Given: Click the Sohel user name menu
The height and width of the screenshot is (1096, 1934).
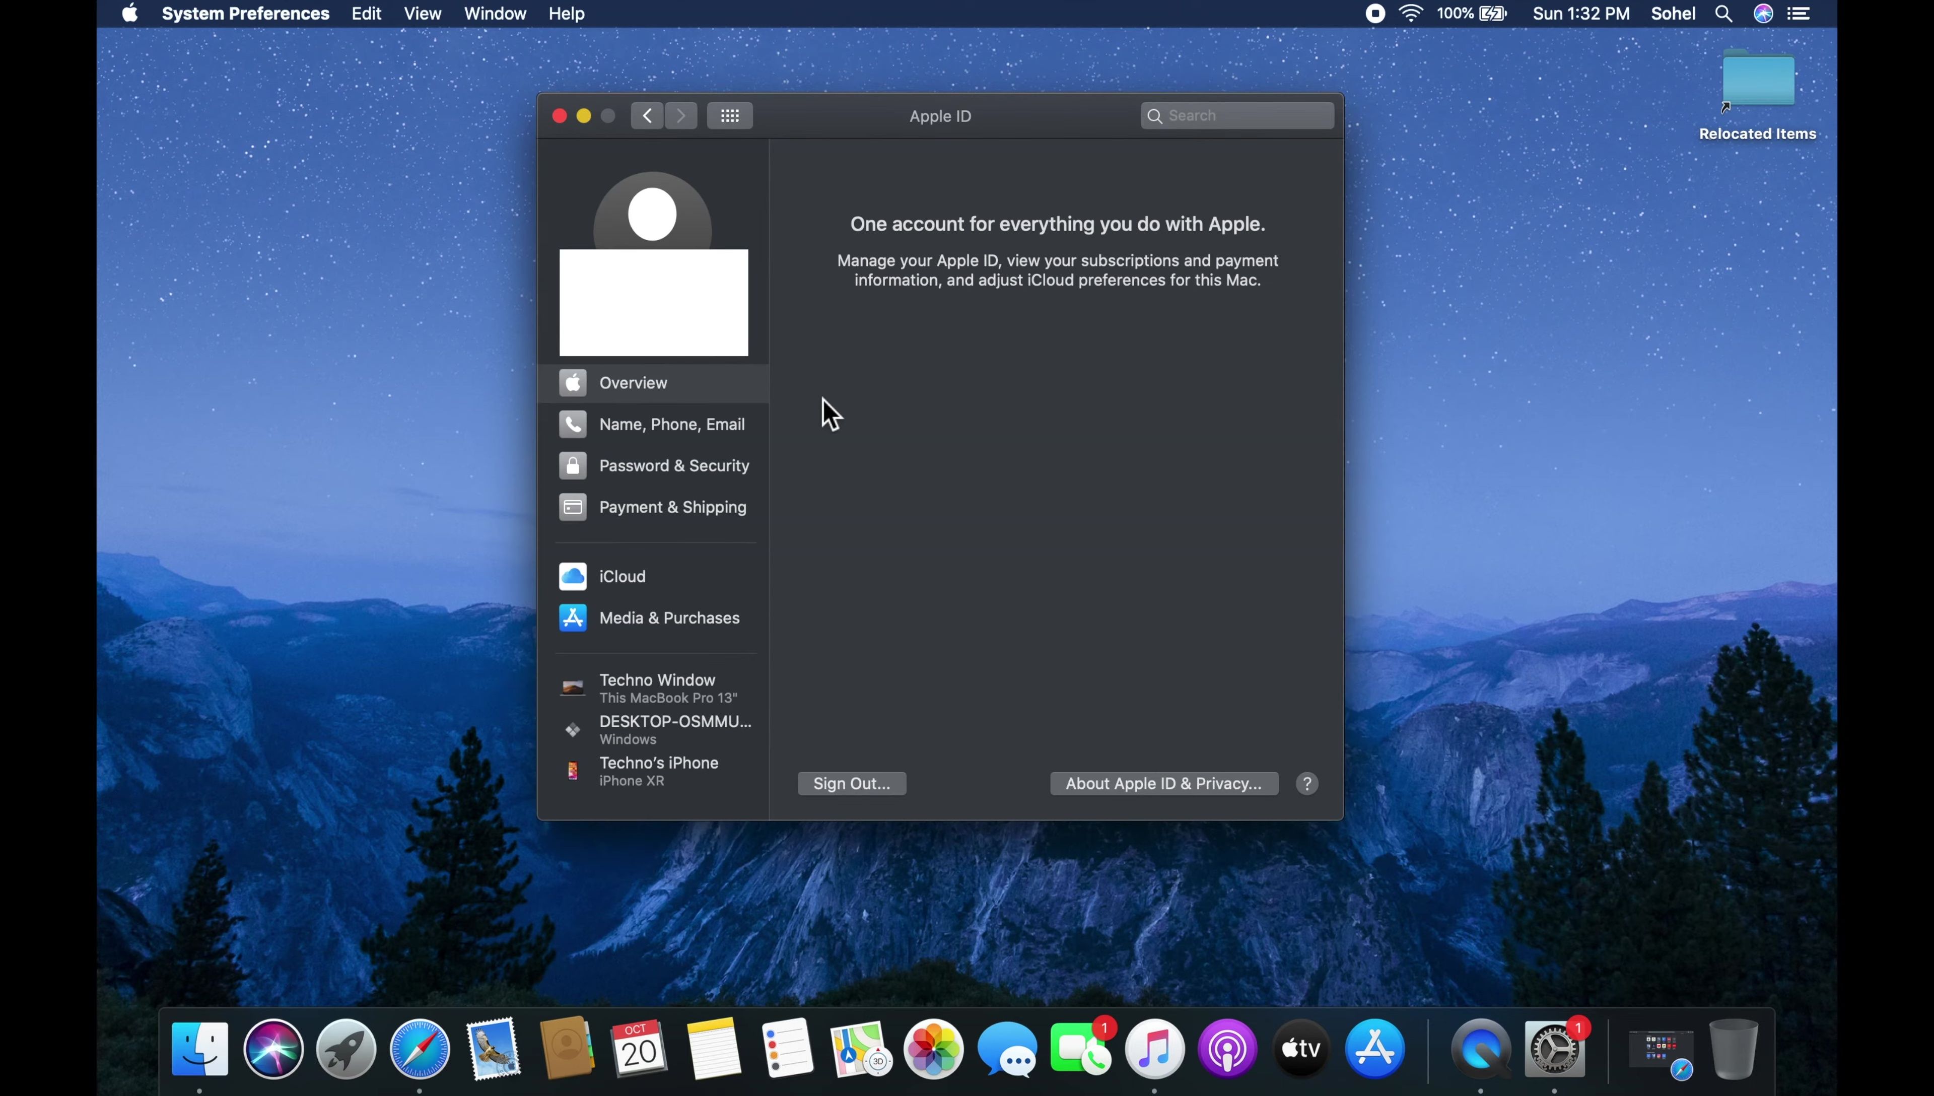Looking at the screenshot, I should (1673, 14).
